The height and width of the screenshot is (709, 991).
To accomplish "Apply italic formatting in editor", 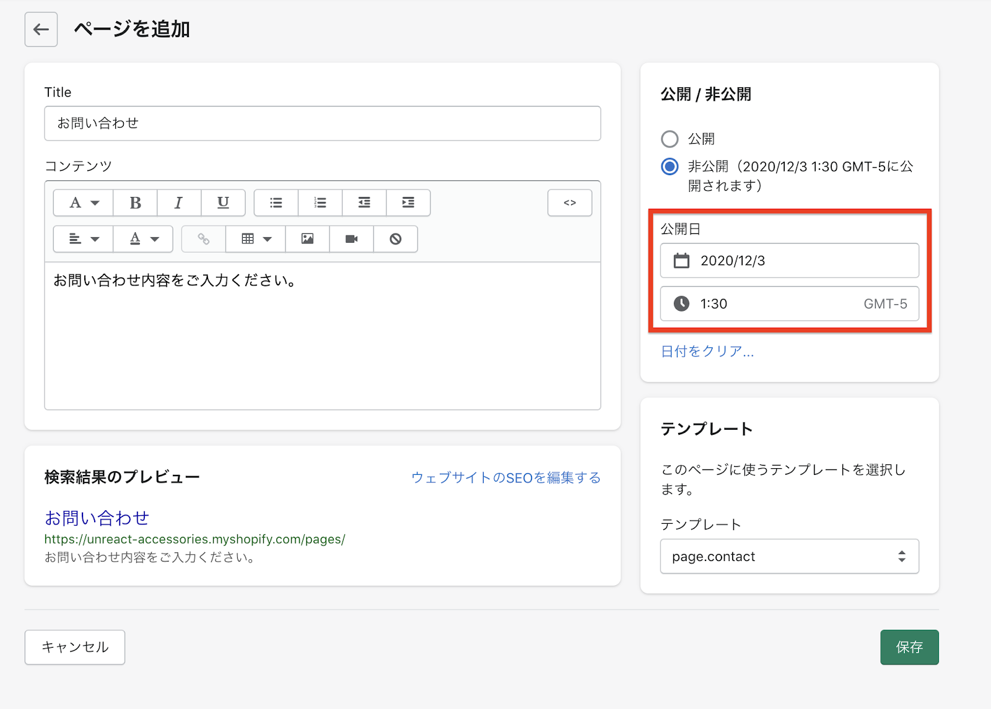I will tap(178, 202).
